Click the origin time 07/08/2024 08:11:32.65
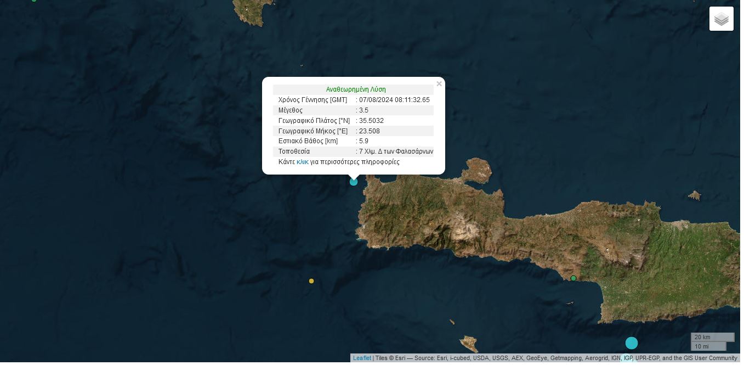Viewport: 744px width, 365px height. (394, 100)
